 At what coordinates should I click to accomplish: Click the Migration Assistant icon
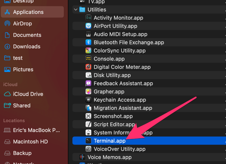click(x=88, y=108)
